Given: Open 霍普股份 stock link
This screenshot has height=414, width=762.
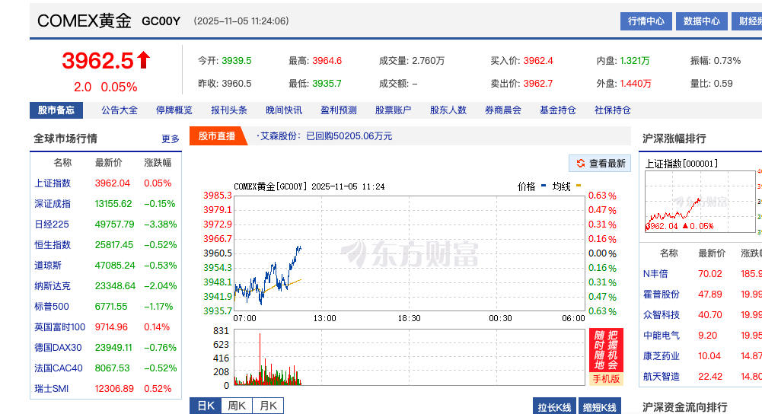Looking at the screenshot, I should click(662, 294).
